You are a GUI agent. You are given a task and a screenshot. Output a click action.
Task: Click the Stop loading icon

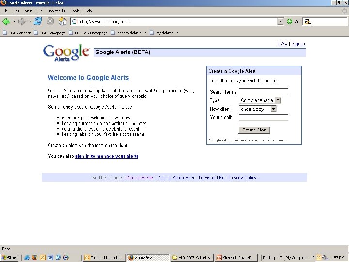tap(50, 21)
